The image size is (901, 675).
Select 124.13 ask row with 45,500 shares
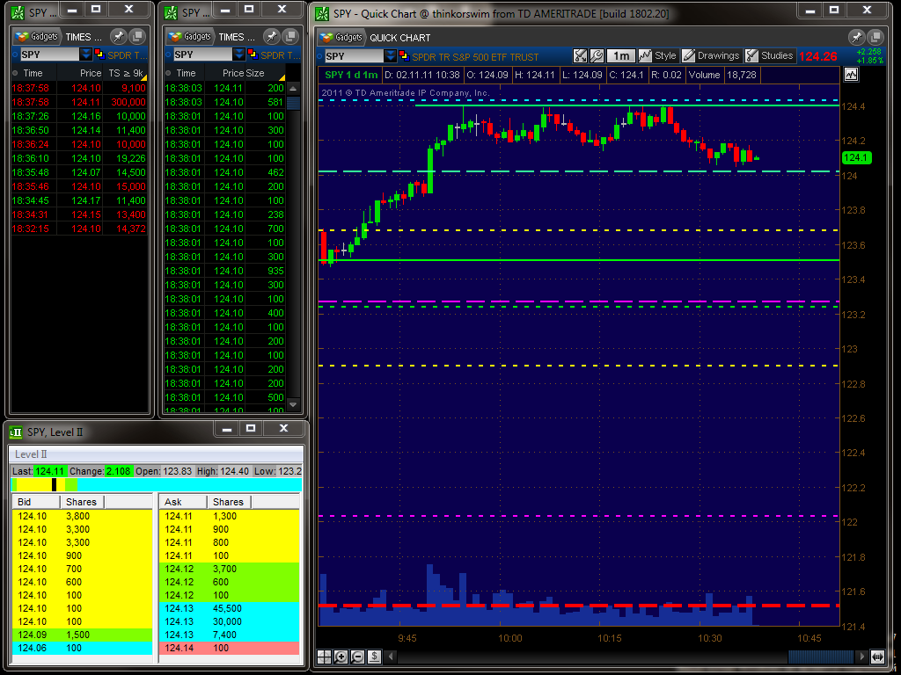point(230,608)
